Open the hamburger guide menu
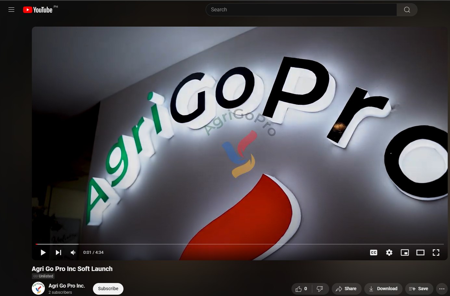 pyautogui.click(x=11, y=10)
